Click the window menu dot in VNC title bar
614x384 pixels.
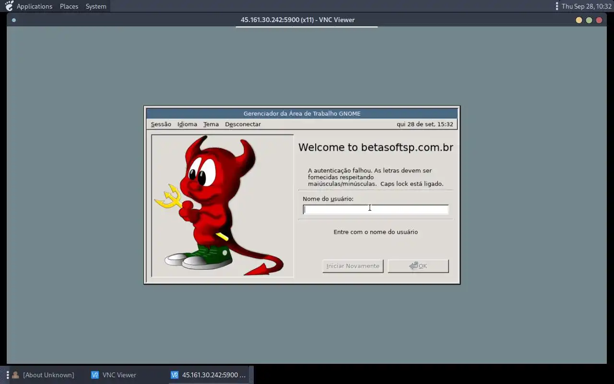(x=14, y=20)
